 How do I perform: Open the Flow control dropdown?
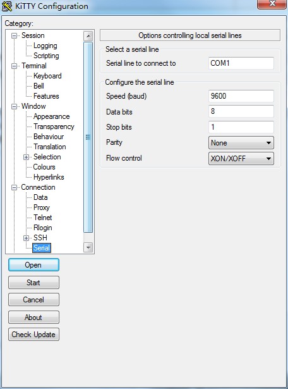coord(241,158)
